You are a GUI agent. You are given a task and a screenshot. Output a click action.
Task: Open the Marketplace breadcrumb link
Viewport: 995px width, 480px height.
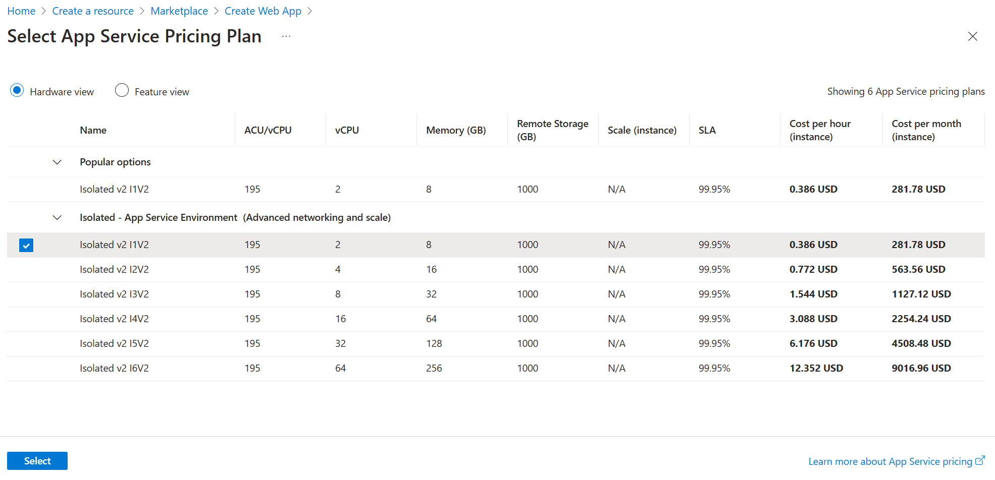(x=179, y=11)
